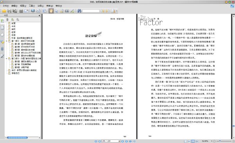
Task: Switch to continuous page layout
Action: [x=189, y=141]
